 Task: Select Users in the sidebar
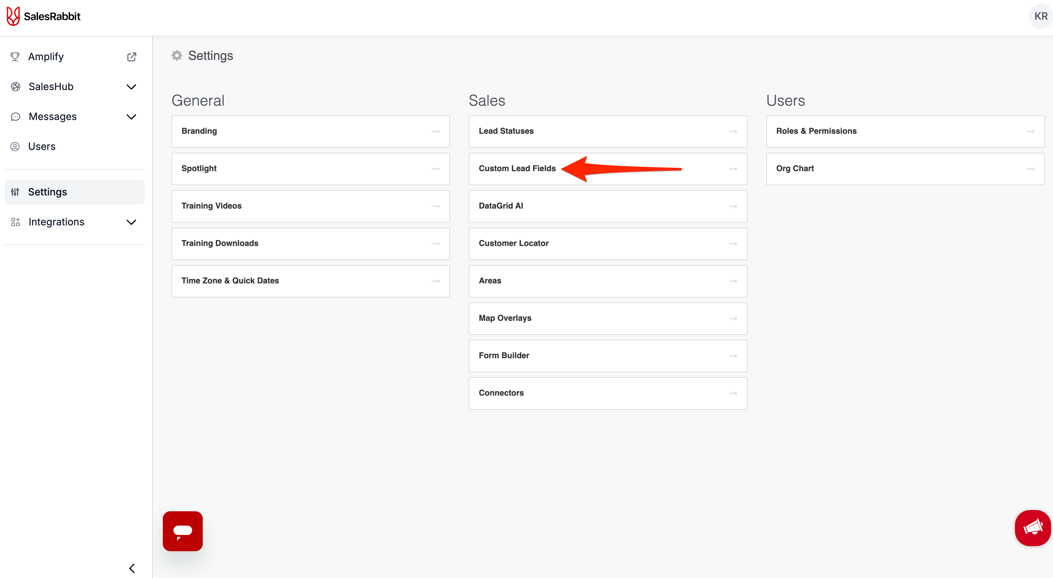pos(42,147)
